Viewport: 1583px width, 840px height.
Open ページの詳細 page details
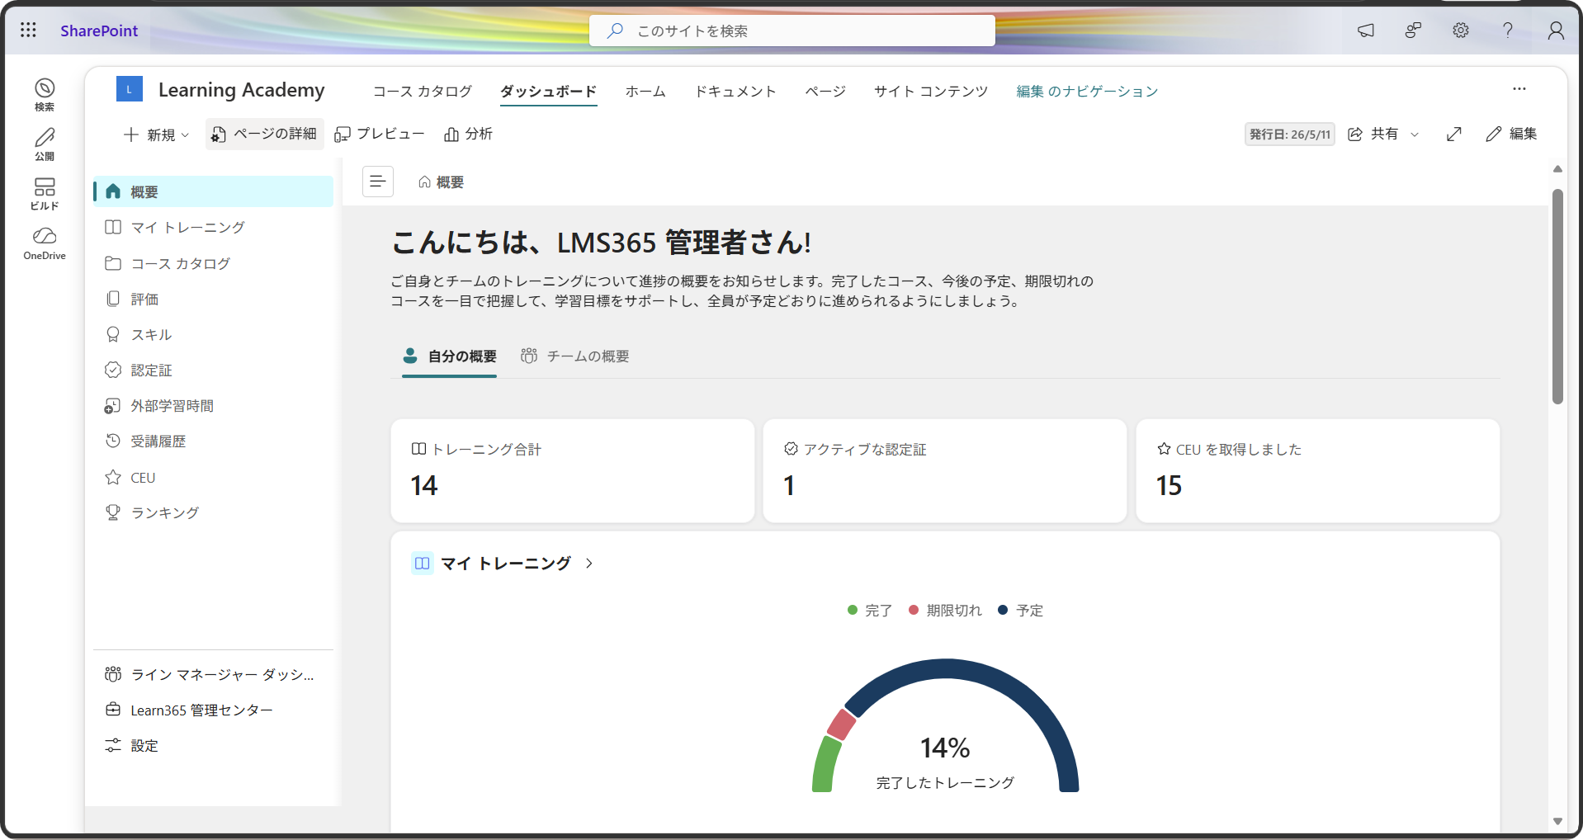tap(264, 134)
